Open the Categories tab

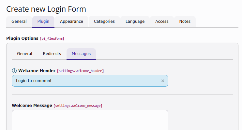click(104, 22)
